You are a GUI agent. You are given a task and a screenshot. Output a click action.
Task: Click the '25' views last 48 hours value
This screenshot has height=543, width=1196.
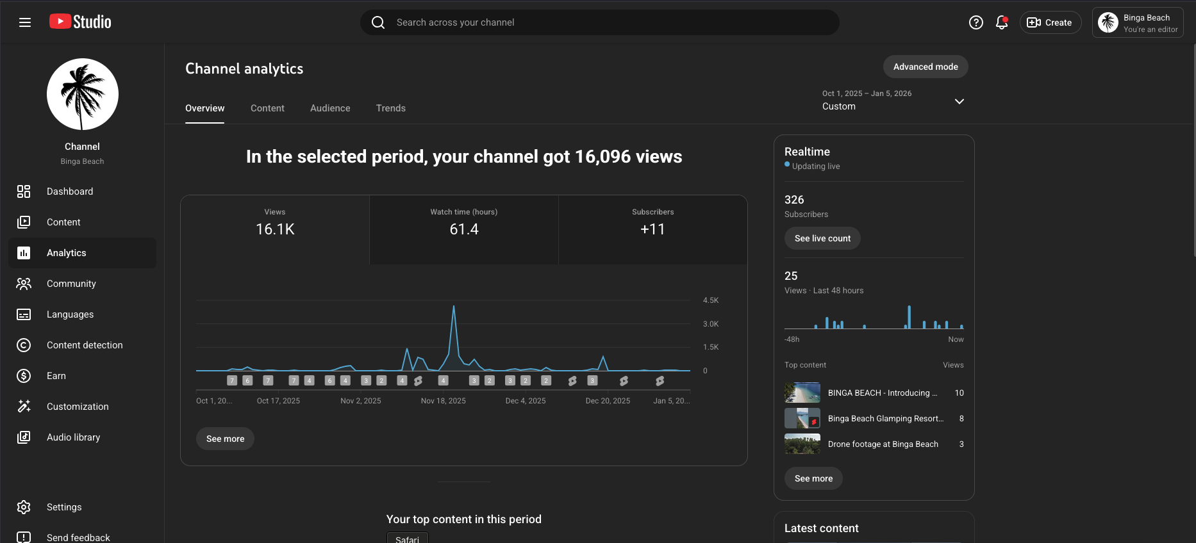[791, 276]
